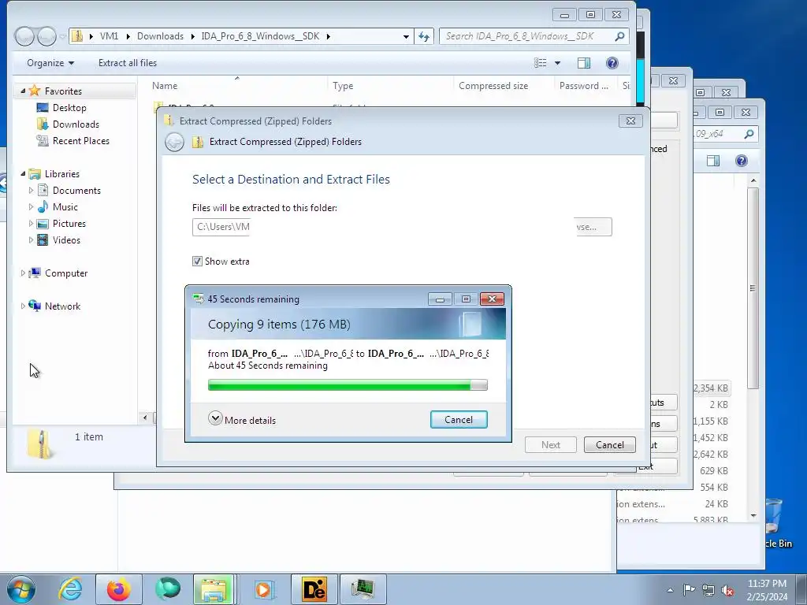Viewport: 807px width, 605px height.
Task: Click the copying dialog title icon
Action: pos(198,299)
